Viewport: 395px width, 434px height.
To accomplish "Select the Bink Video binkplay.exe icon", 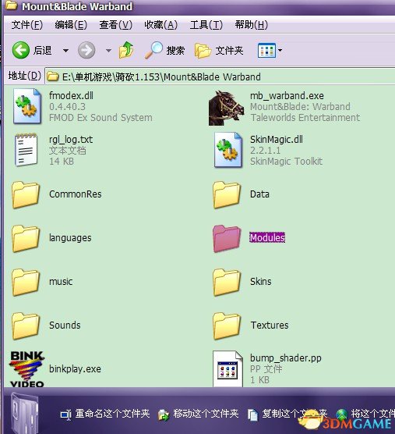I will 27,369.
